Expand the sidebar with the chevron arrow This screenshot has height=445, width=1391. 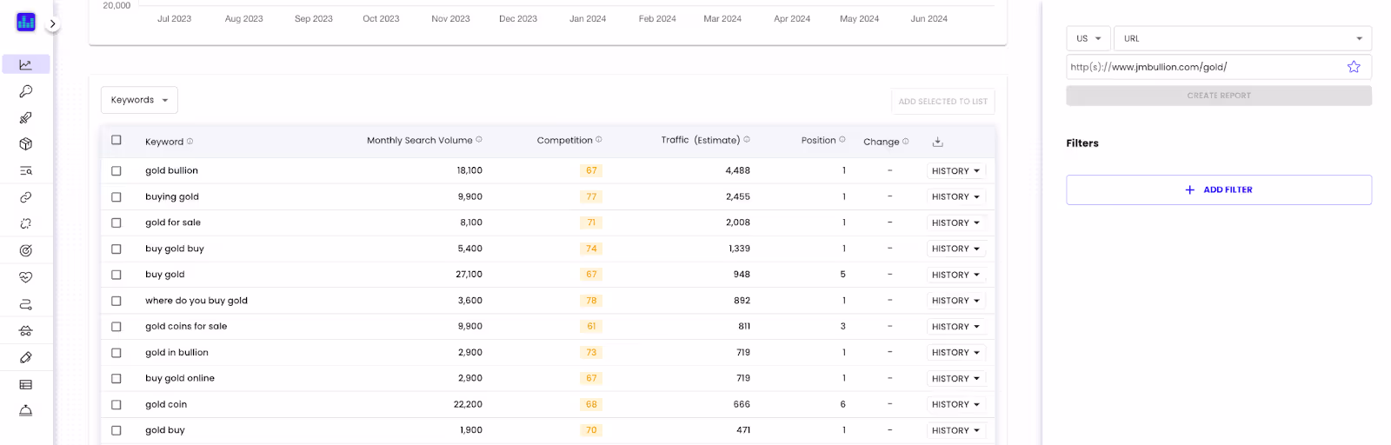click(53, 24)
